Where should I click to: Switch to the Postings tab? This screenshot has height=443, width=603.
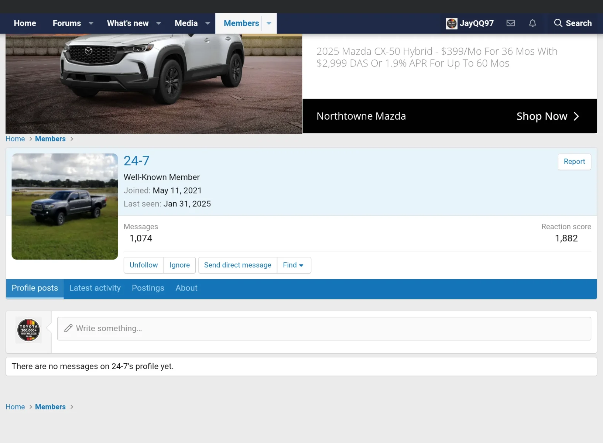[x=148, y=288]
